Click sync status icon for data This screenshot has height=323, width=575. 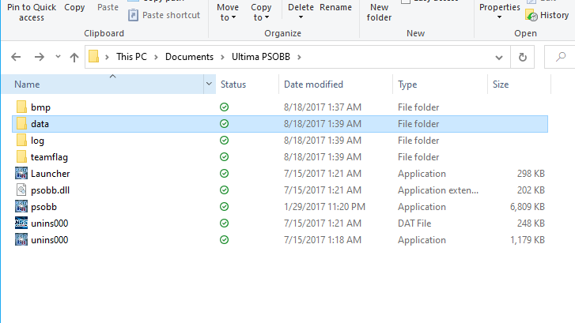224,124
